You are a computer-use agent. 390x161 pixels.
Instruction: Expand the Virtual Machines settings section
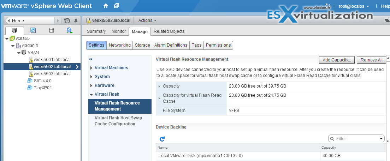click(x=91, y=68)
